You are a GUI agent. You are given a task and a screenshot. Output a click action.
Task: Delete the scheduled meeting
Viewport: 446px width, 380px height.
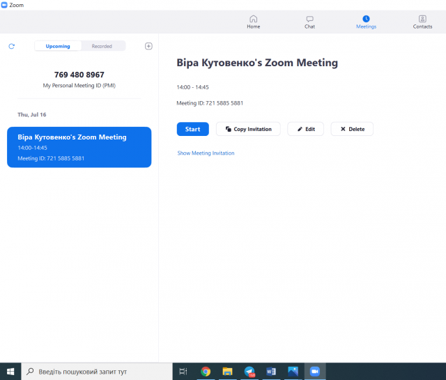coord(352,129)
